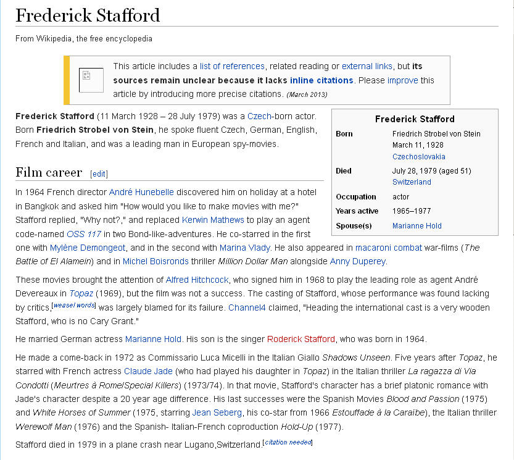
Task: Click '(March 2013)' date in notice
Action: click(x=307, y=95)
